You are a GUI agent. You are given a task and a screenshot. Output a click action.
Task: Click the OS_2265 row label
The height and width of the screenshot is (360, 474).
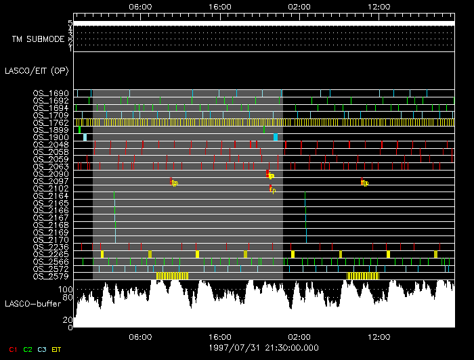[50, 254]
